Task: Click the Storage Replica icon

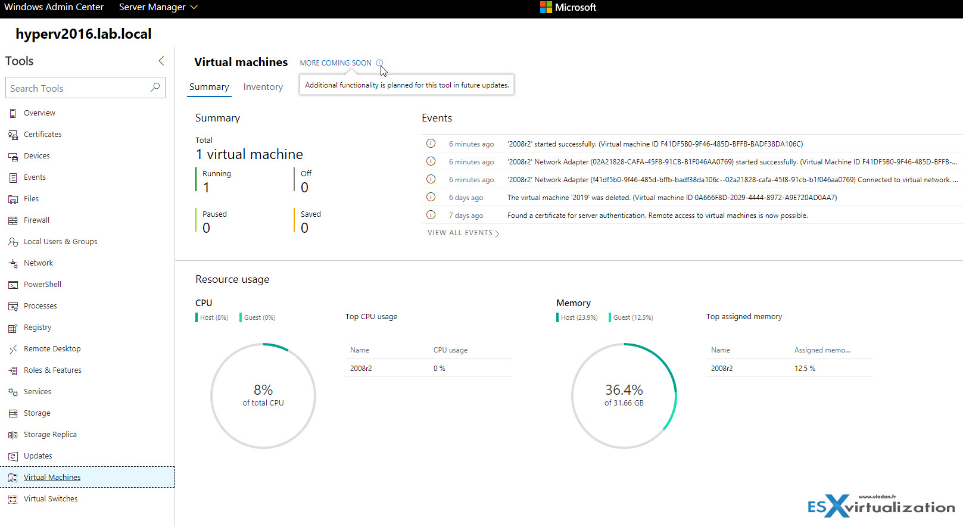Action: pos(13,435)
